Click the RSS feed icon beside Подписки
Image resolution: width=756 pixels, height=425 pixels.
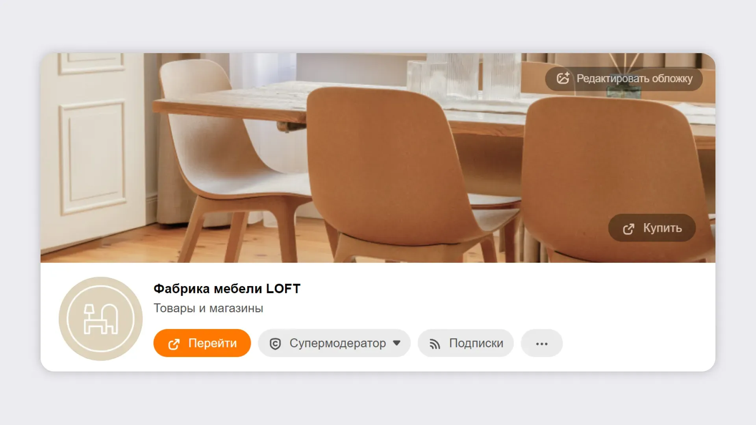pyautogui.click(x=435, y=344)
